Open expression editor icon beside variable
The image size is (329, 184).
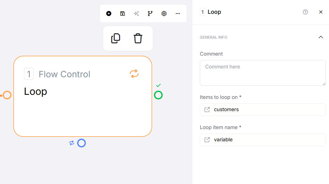point(207,140)
